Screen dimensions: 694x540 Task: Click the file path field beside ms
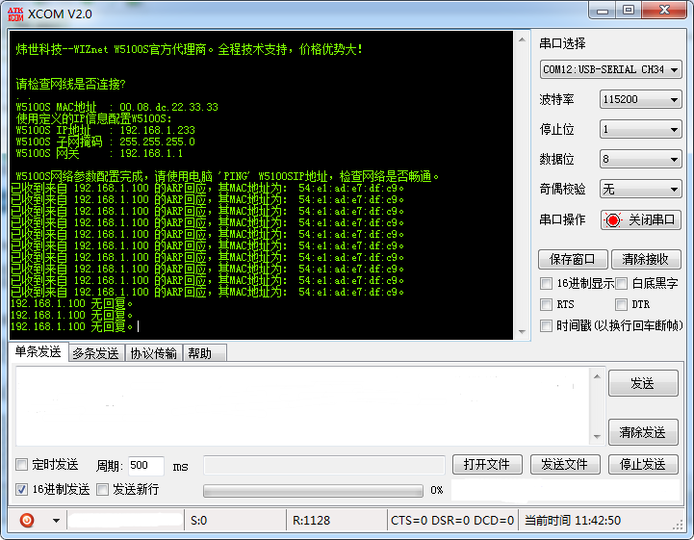click(x=324, y=465)
